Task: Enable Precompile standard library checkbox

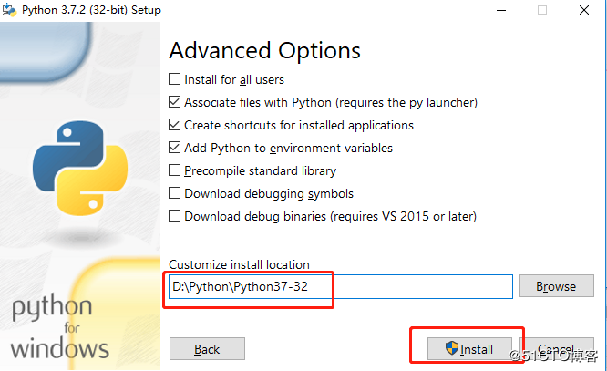Action: pyautogui.click(x=175, y=170)
